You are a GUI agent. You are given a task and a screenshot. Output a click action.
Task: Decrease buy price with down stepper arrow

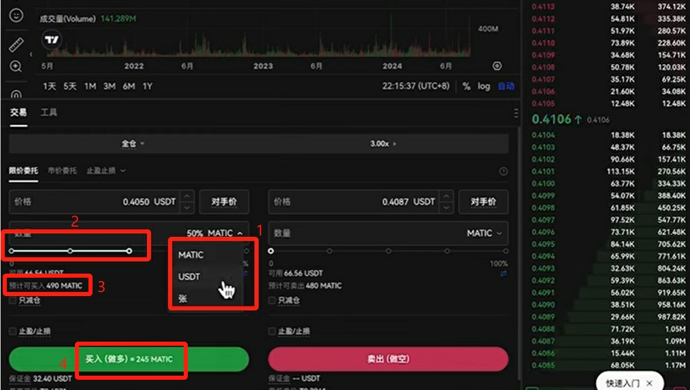(187, 207)
